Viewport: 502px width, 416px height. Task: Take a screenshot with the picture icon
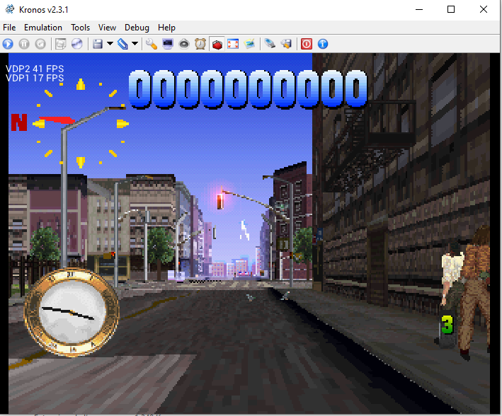tap(249, 44)
